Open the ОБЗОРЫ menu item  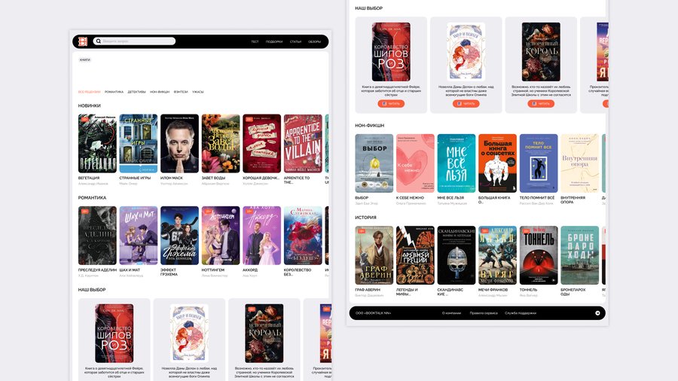314,42
